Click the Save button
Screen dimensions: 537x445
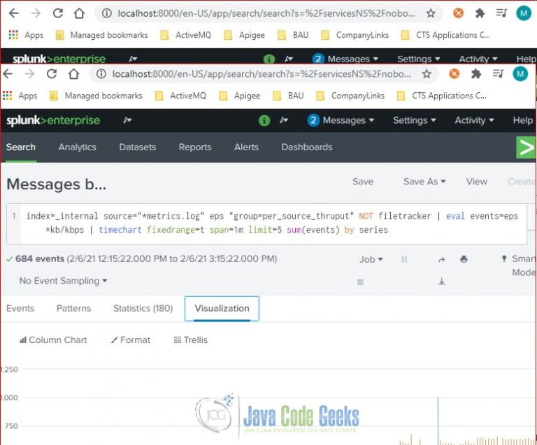coord(363,182)
